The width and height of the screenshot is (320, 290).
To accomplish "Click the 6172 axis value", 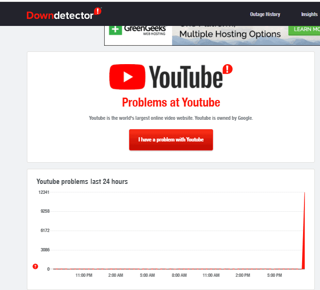I will (x=45, y=231).
